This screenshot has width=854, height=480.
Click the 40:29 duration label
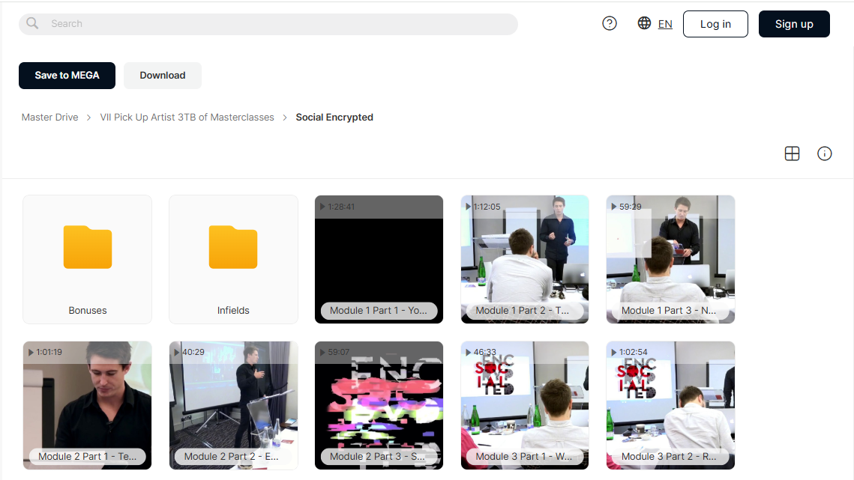pyautogui.click(x=193, y=352)
